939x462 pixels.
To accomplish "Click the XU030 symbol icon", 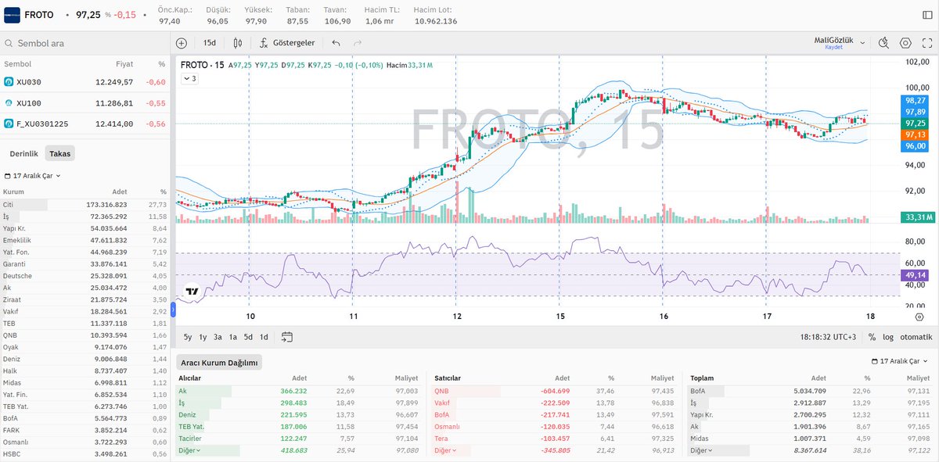I will (9, 81).
